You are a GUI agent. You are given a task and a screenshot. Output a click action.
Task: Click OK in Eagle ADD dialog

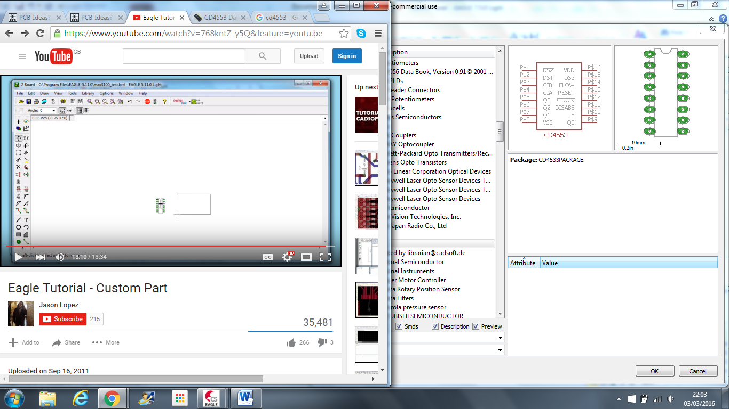click(654, 371)
